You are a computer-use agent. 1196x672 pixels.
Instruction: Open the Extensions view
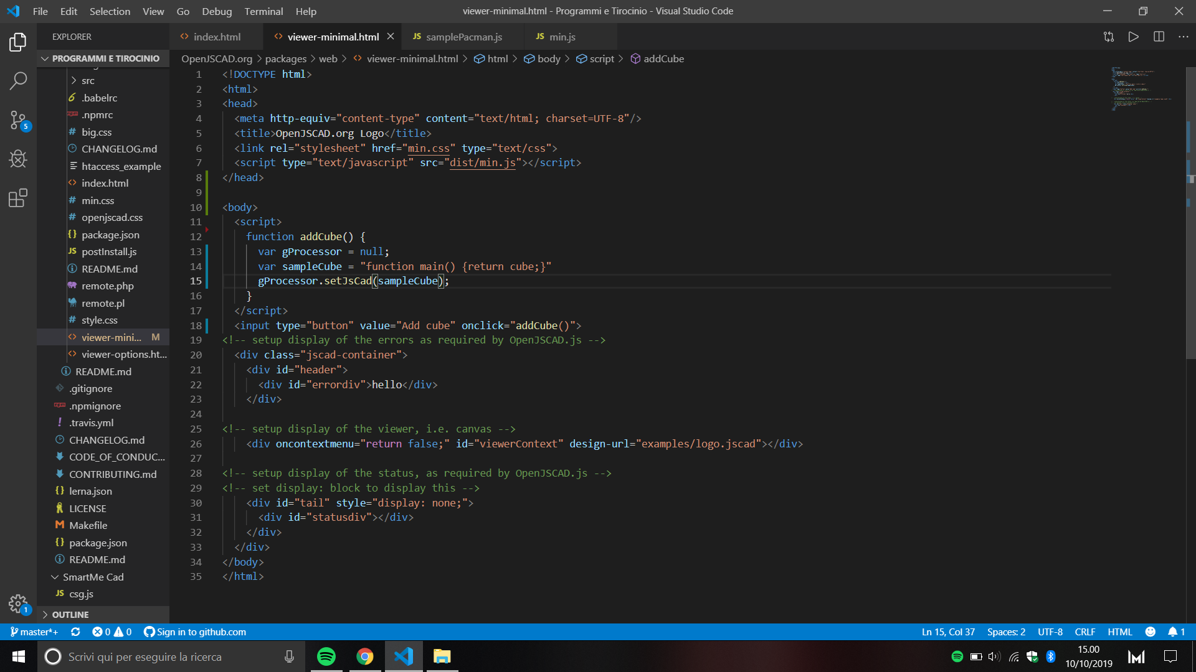18,198
